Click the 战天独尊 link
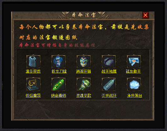The height and width of the screenshot is (131, 167). 109,71
